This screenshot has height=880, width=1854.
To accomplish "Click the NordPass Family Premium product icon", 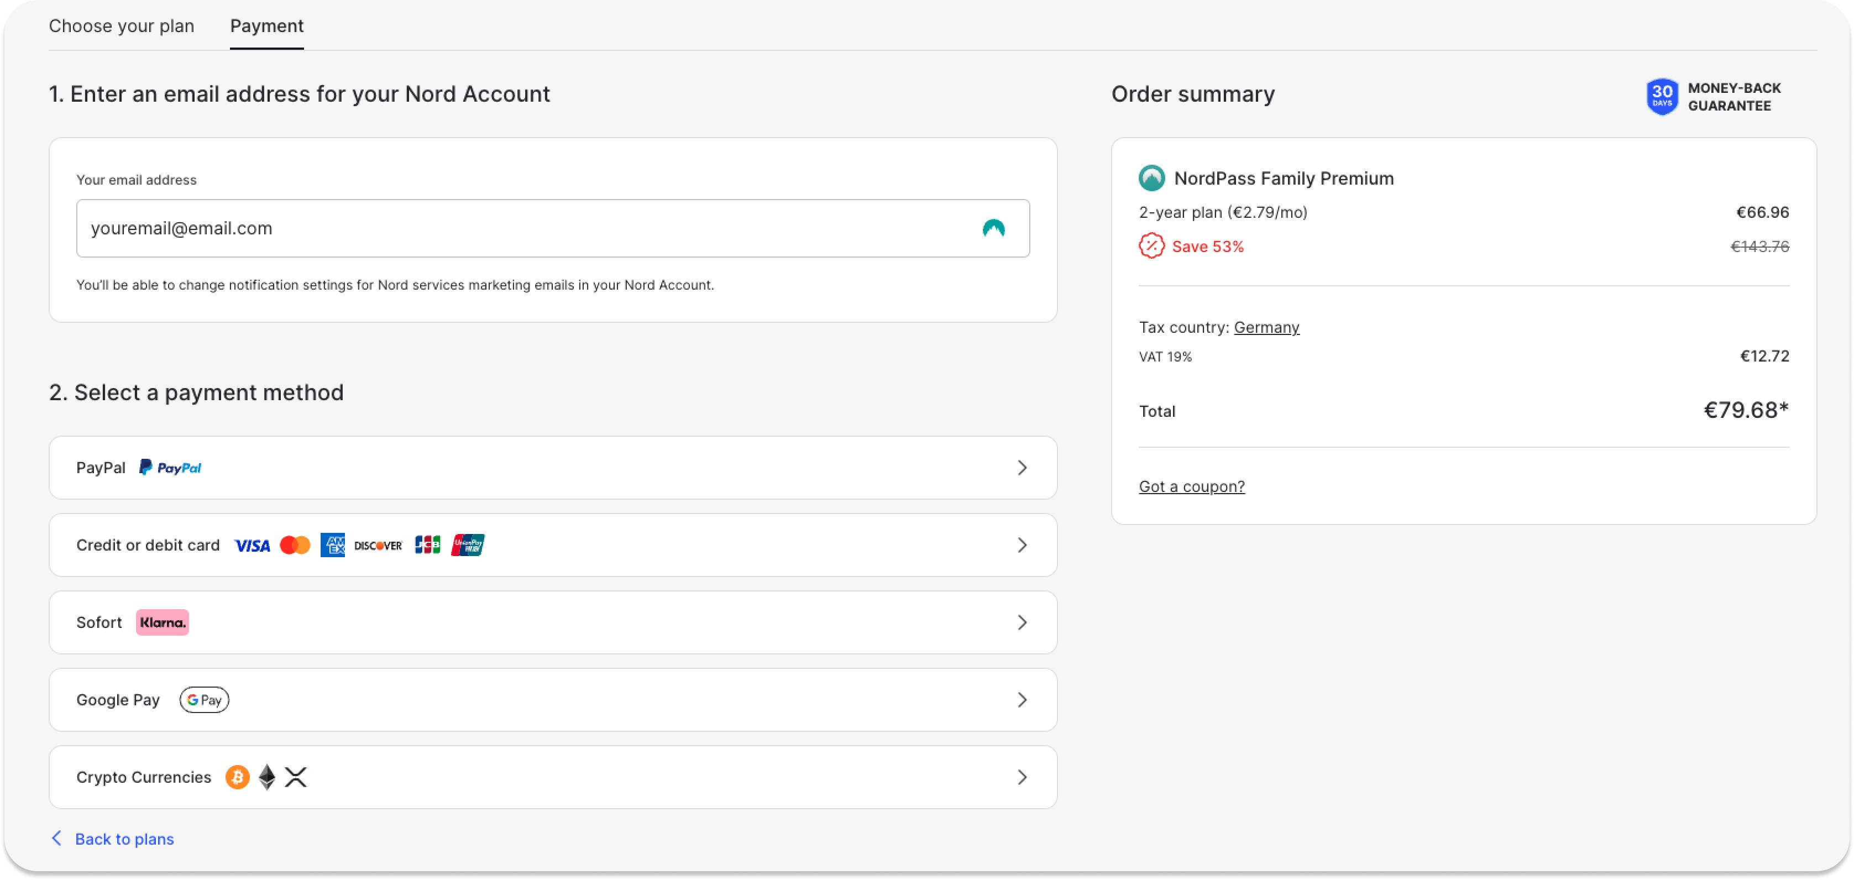I will pos(1151,178).
